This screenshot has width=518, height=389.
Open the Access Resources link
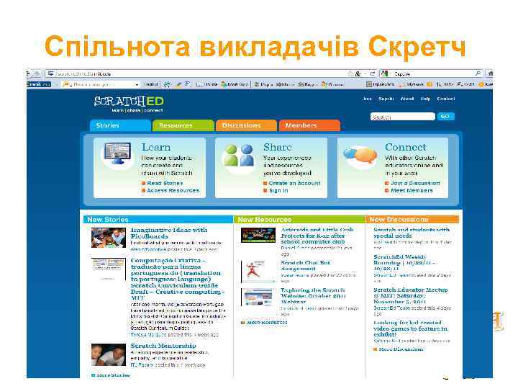click(173, 190)
